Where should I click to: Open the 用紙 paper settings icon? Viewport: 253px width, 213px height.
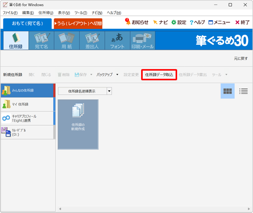(x=67, y=40)
